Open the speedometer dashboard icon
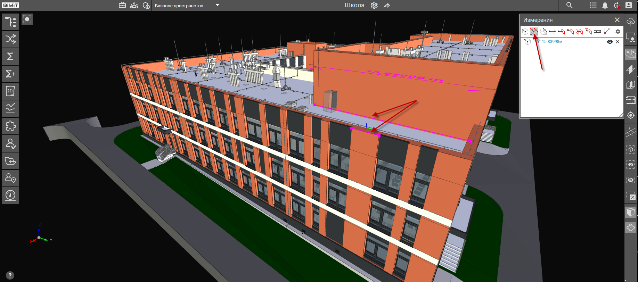This screenshot has height=282, width=638. click(10, 195)
